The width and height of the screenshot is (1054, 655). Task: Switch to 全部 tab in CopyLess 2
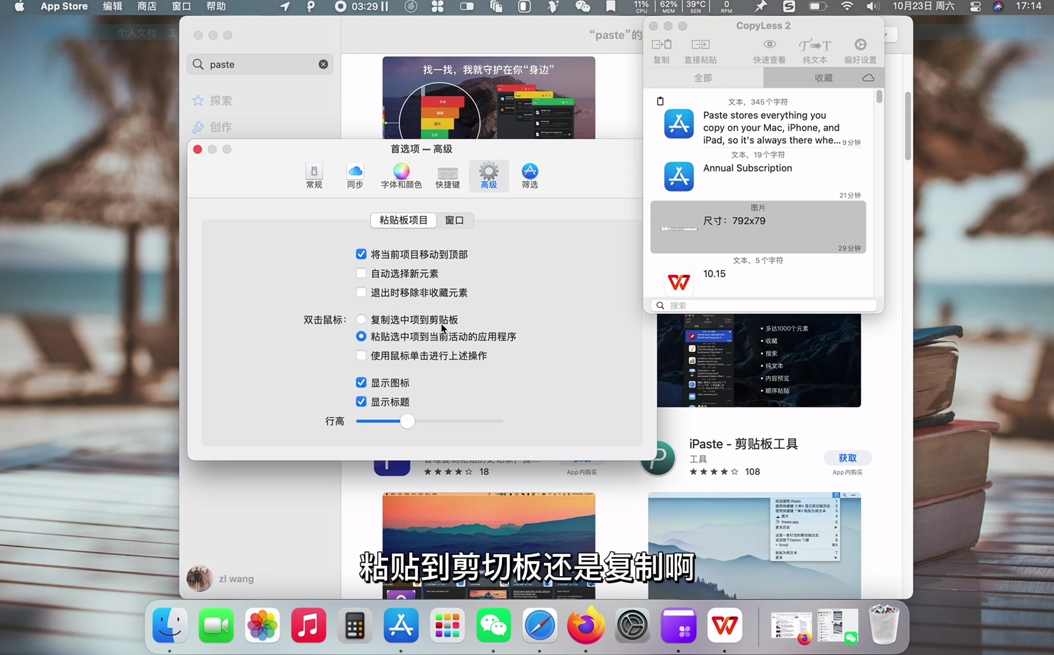(x=703, y=78)
